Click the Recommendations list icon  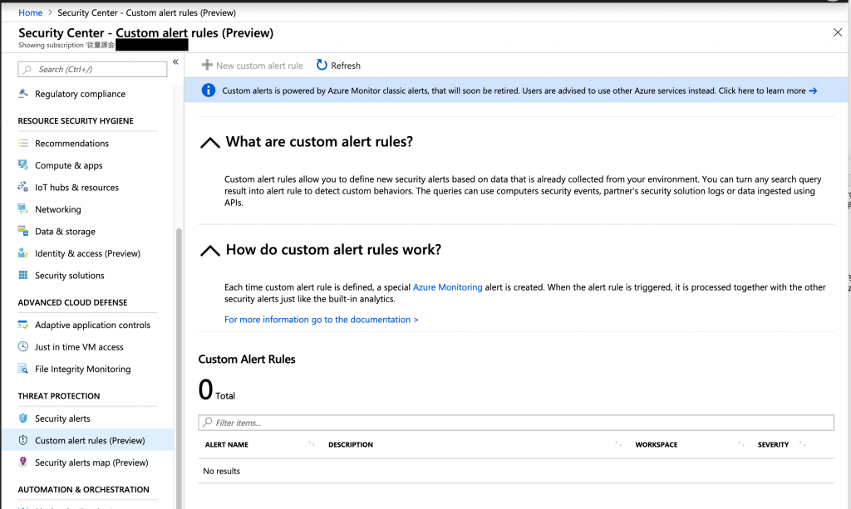(22, 143)
